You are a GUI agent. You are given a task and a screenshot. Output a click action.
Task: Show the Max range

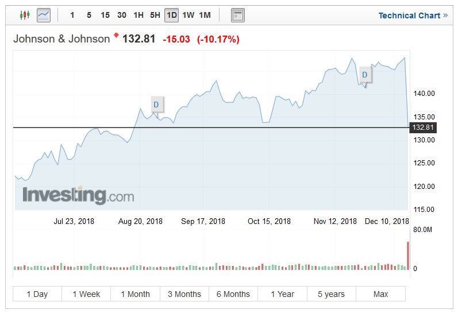(380, 294)
